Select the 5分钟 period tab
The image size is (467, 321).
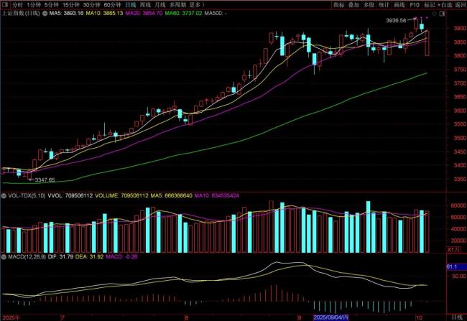pyautogui.click(x=52, y=4)
